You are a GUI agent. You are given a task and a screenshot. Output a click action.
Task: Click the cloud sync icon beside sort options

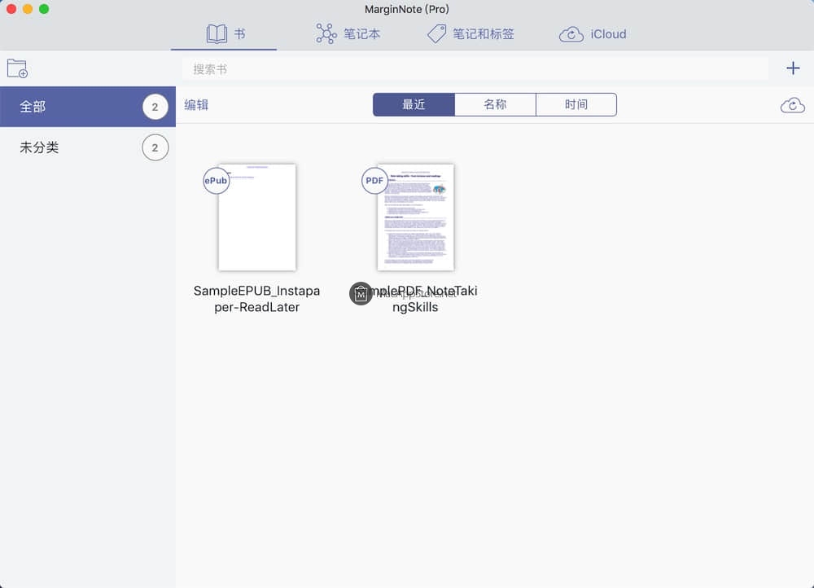(x=792, y=105)
